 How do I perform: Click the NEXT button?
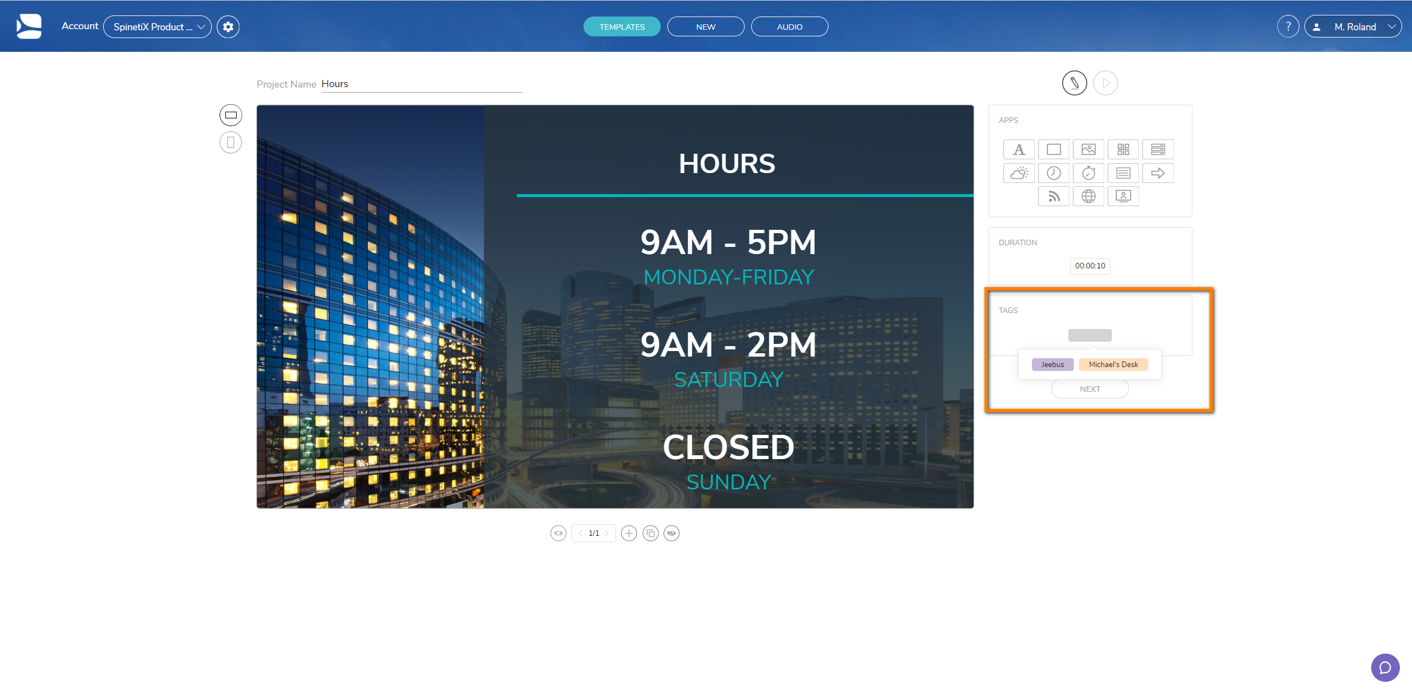(1090, 389)
